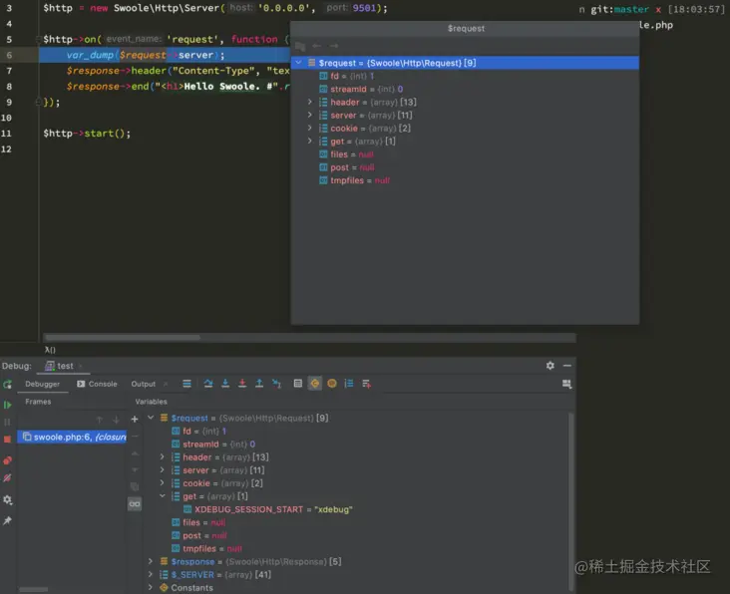Select next frame down arrow
The width and height of the screenshot is (730, 594).
[116, 420]
